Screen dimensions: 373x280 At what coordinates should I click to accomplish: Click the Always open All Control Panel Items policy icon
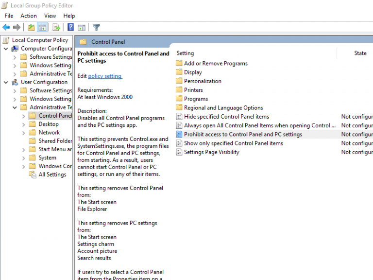[x=179, y=125]
